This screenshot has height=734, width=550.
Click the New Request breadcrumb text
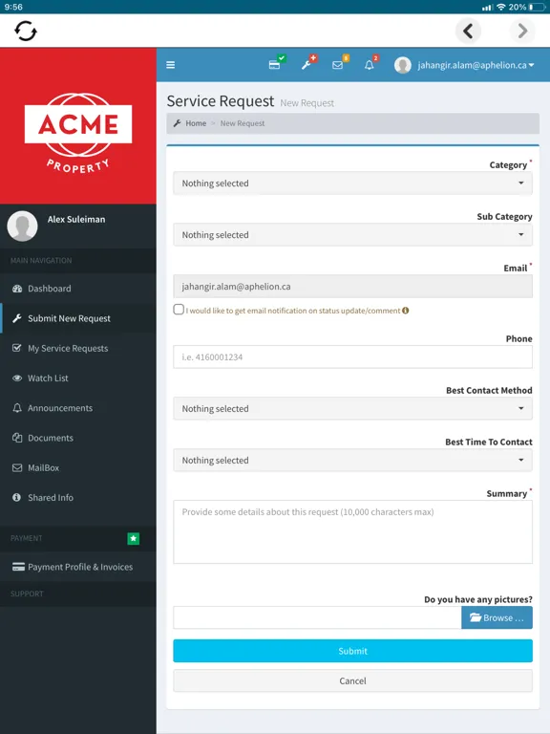click(243, 123)
